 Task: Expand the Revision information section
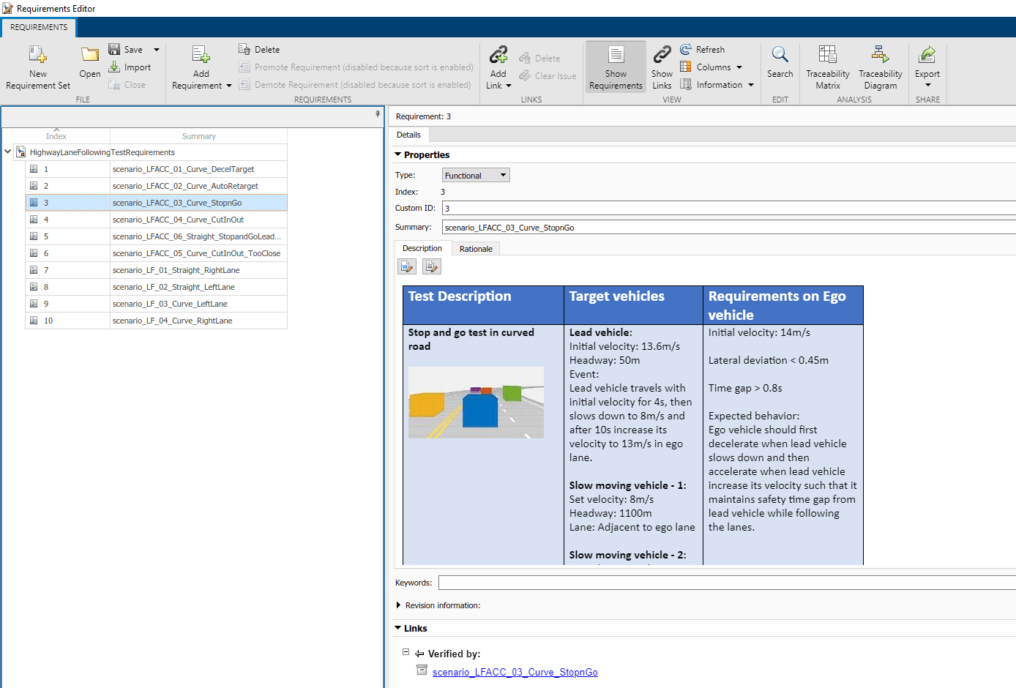(398, 605)
